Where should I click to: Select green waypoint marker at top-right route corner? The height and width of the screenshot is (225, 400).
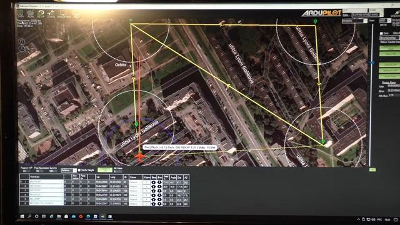315,22
